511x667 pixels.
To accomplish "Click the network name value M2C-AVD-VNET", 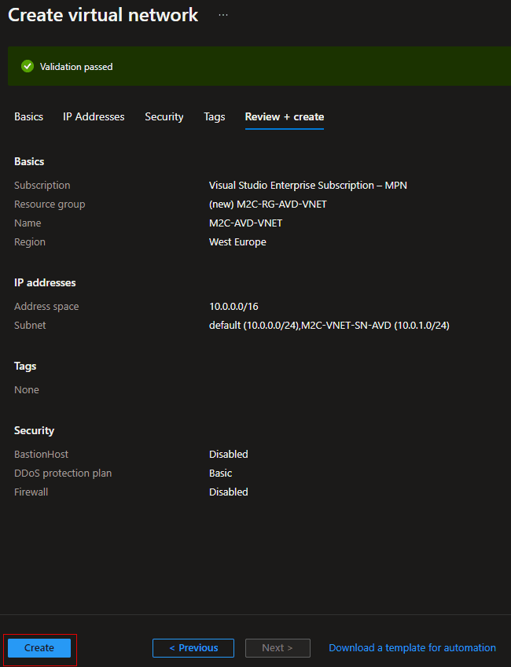I will coord(245,223).
